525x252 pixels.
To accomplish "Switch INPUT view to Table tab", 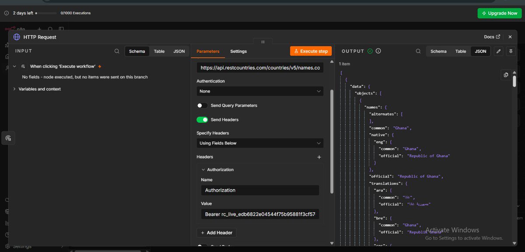I will (x=159, y=51).
